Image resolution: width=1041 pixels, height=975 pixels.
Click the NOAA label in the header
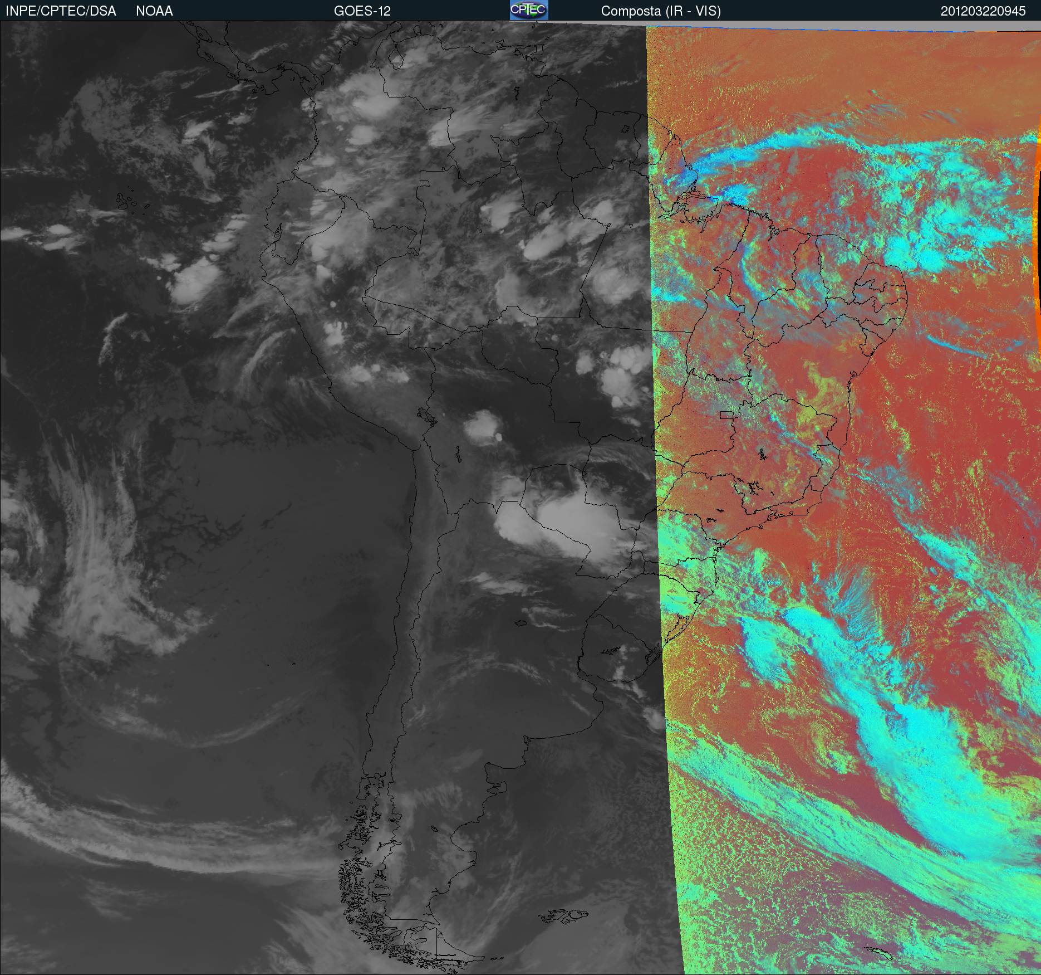click(x=154, y=11)
